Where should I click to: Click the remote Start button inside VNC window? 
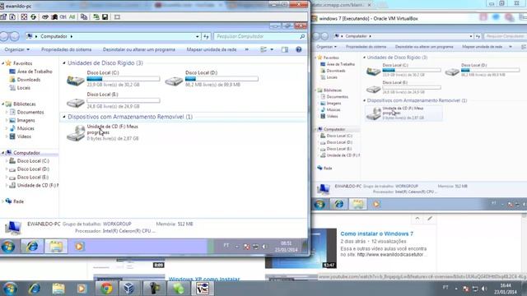(7, 247)
